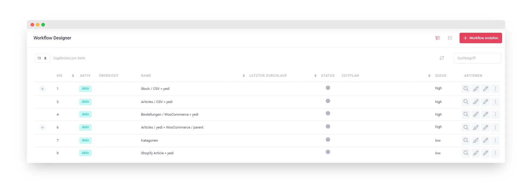Click 'high' queue value for Stock / CSV > yedi

click(438, 88)
